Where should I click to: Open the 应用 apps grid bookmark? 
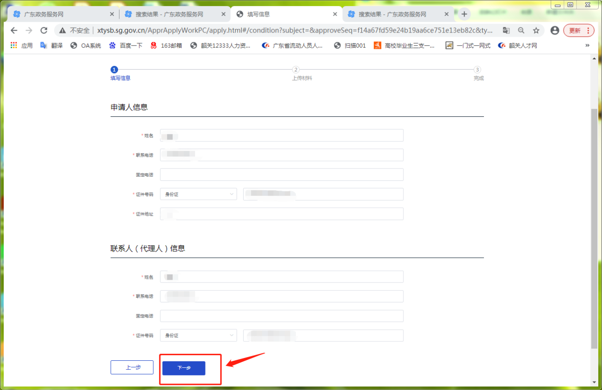22,46
